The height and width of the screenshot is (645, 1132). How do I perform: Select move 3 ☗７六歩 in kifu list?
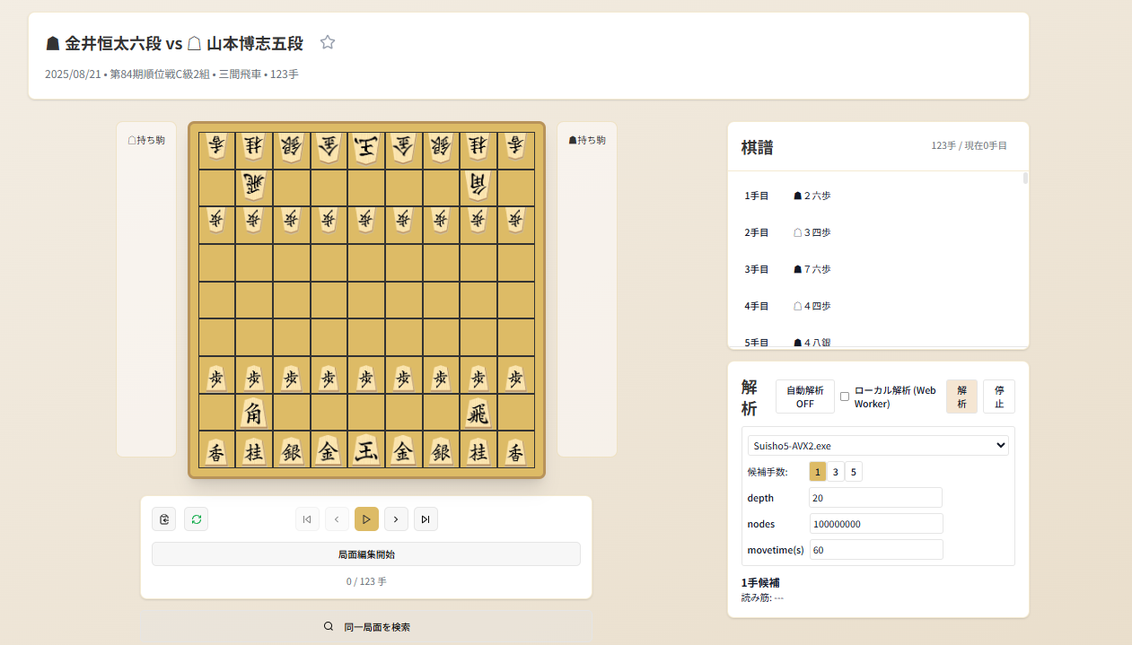click(x=812, y=269)
